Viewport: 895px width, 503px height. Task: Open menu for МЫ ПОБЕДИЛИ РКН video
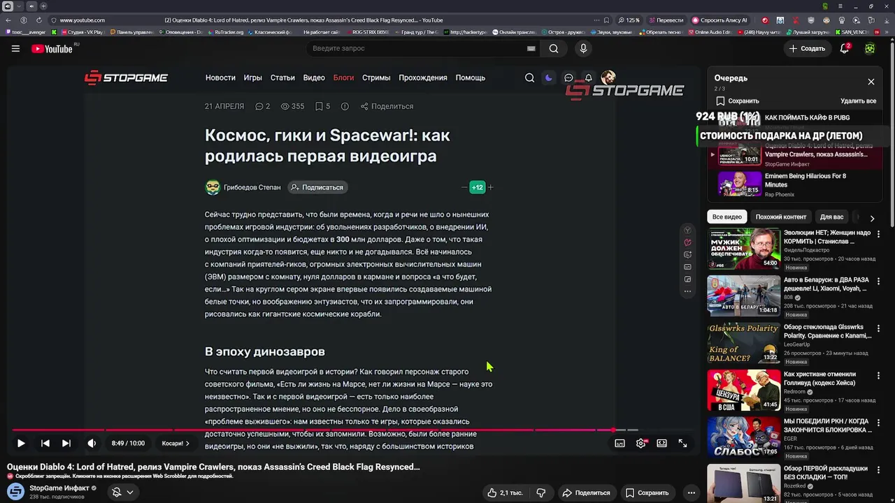click(878, 424)
